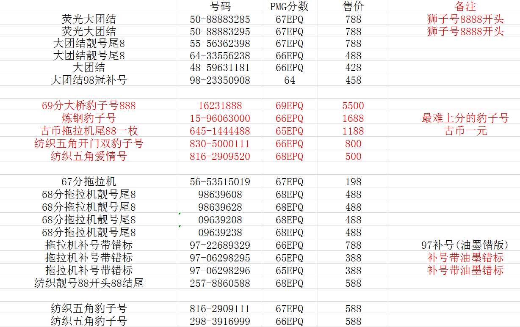The image size is (520, 327).
Task: Select the number 97-22689329
Action: click(220, 245)
